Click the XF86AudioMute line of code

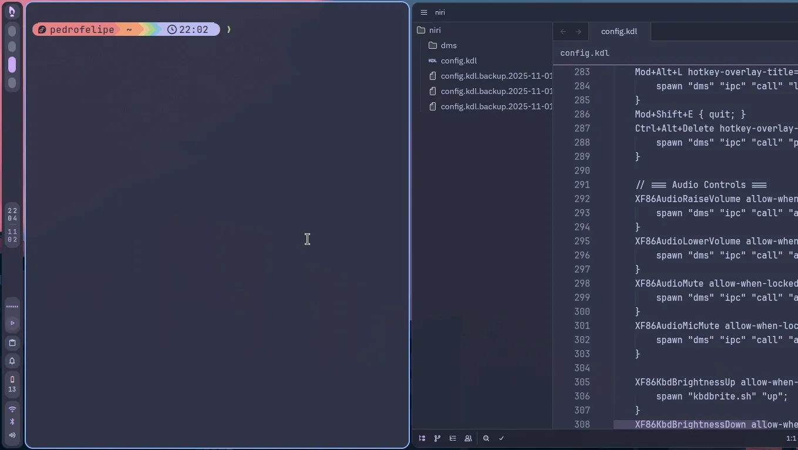pyautogui.click(x=716, y=284)
